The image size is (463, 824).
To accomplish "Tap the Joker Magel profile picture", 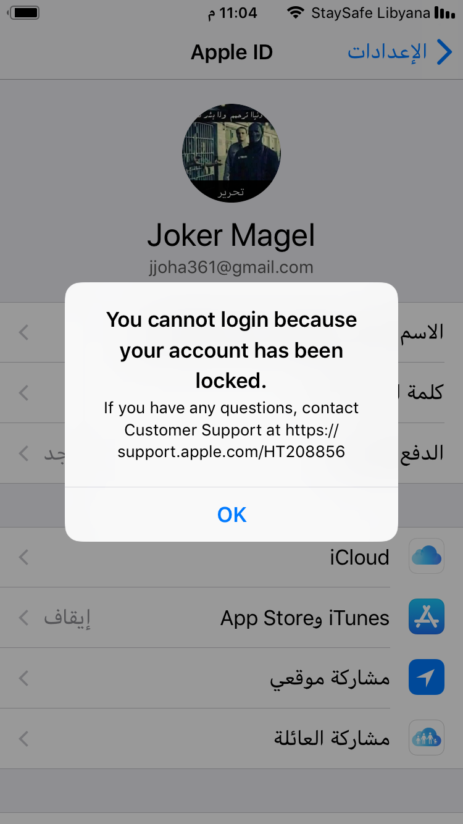I will point(231,153).
